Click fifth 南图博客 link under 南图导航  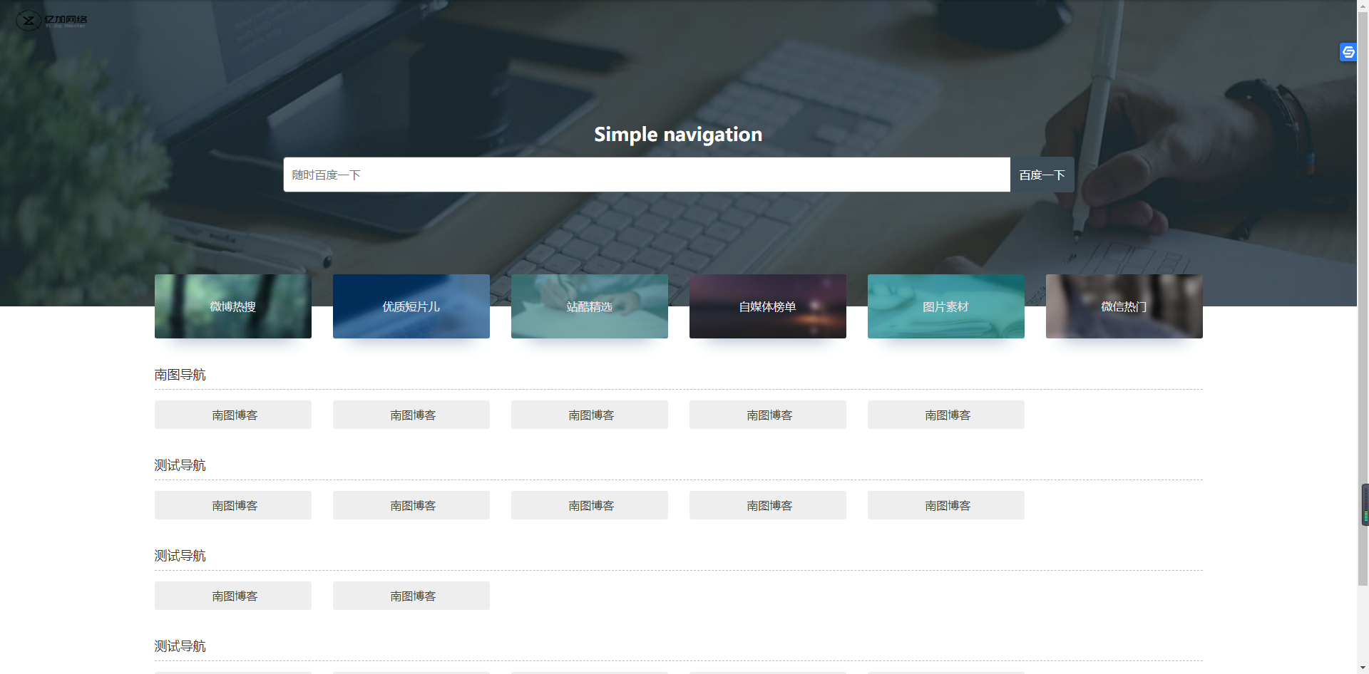[x=946, y=415]
